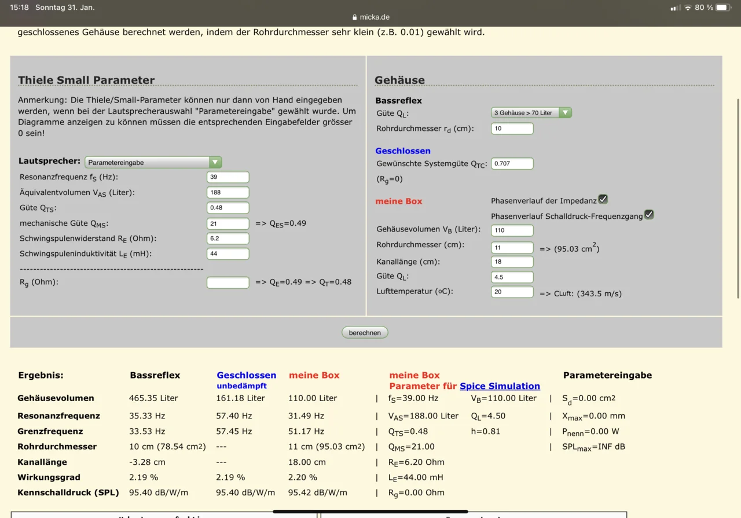Click the Schwingspuleninduktivität LE field
This screenshot has width=741, height=518.
pos(228,254)
